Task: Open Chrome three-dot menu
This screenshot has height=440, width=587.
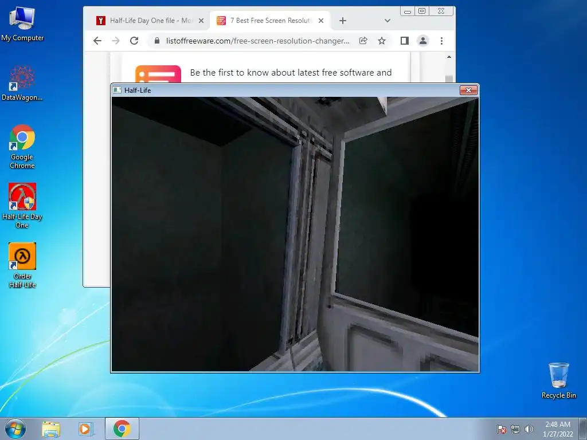Action: (x=442, y=41)
